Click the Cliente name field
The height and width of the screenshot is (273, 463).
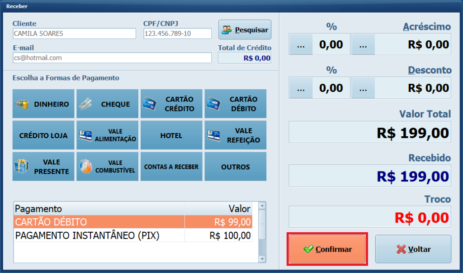[x=74, y=34]
